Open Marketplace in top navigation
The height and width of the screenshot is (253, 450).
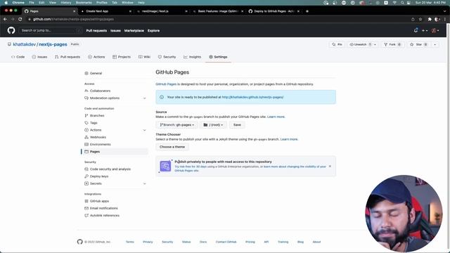(x=134, y=31)
